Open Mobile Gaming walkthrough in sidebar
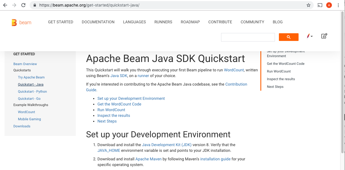 (29, 119)
